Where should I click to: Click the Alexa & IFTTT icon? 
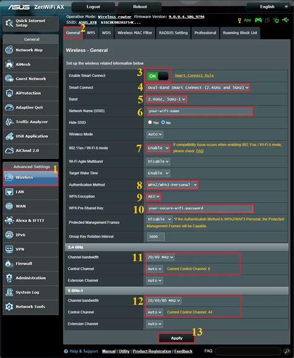click(x=9, y=220)
